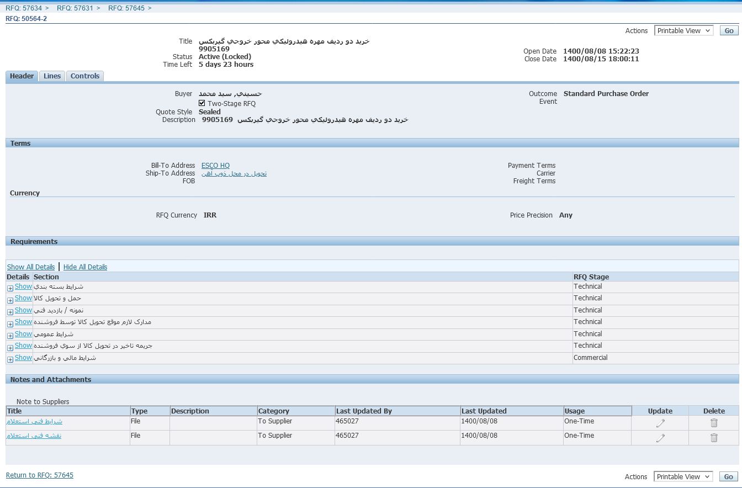
Task: Click the Category column header
Action: pos(296,411)
